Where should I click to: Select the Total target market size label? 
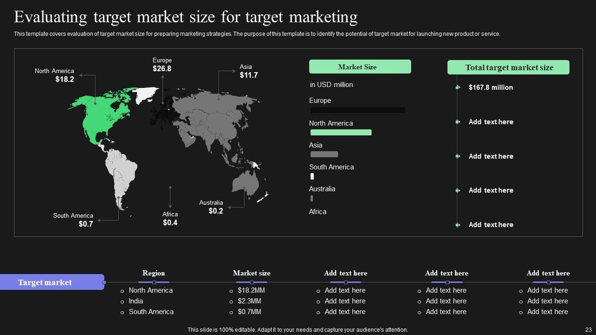(x=508, y=67)
